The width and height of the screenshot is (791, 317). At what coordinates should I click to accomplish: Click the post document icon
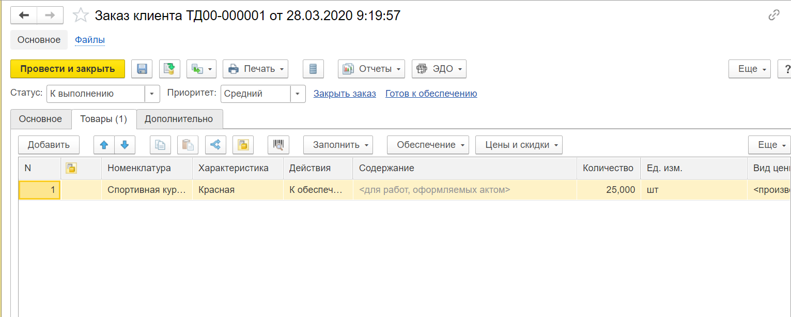click(x=169, y=69)
